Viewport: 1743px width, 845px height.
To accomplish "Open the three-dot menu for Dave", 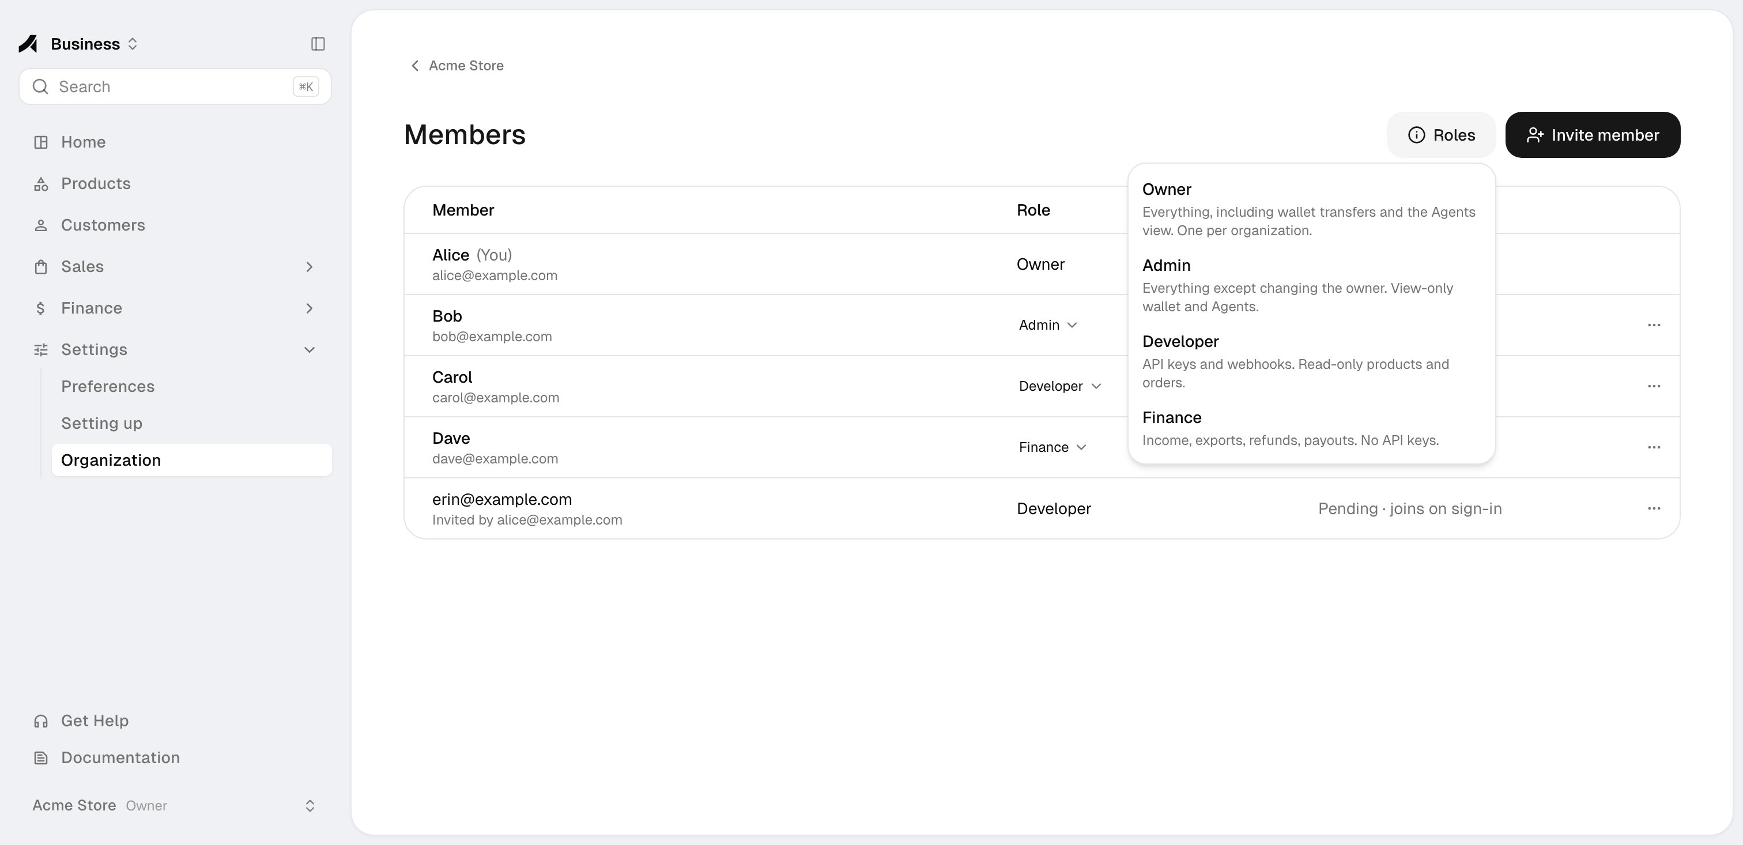I will [x=1654, y=447].
